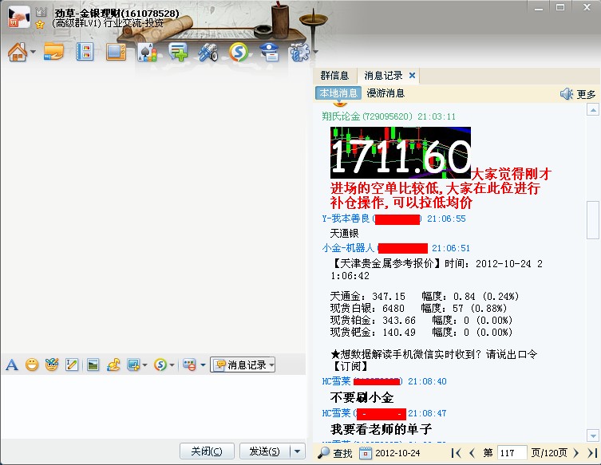
Task: Click the 关闭(C) close button
Action: click(207, 451)
